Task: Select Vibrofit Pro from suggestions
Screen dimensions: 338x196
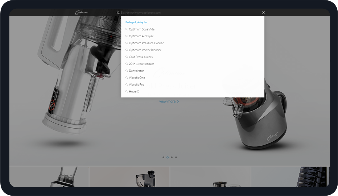Action: pos(136,84)
